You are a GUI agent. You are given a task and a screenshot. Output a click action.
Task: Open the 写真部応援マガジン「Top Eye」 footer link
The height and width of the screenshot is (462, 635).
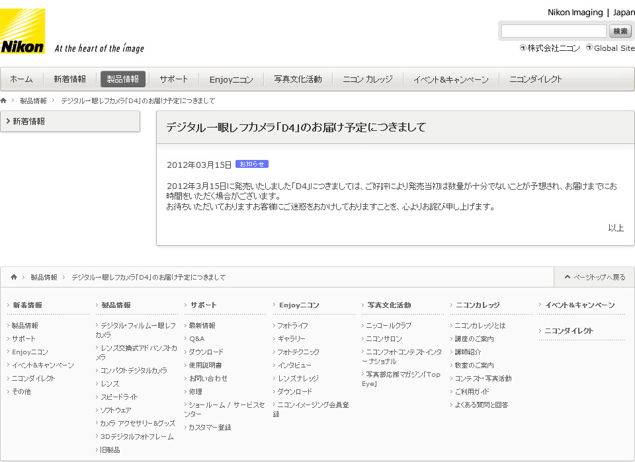click(x=402, y=379)
